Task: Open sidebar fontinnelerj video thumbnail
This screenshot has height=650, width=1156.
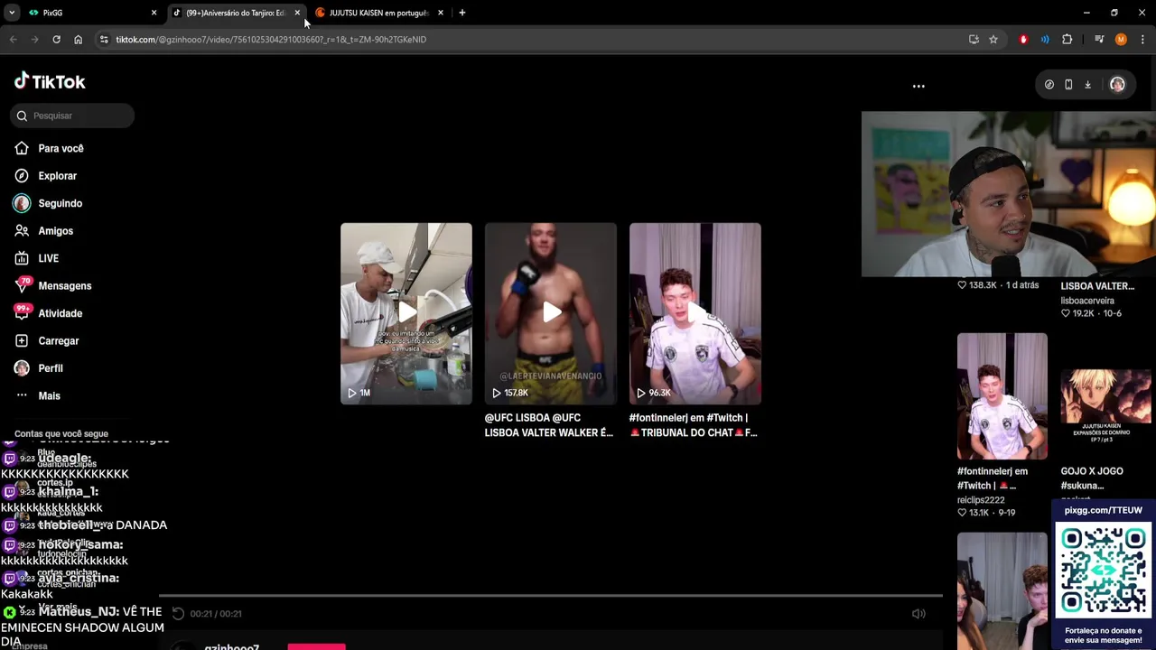Action: (1002, 396)
